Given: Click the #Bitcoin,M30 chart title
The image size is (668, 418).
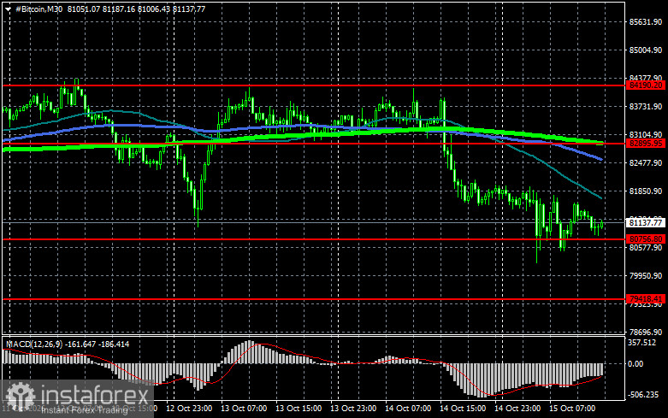Looking at the screenshot, I should click(39, 9).
